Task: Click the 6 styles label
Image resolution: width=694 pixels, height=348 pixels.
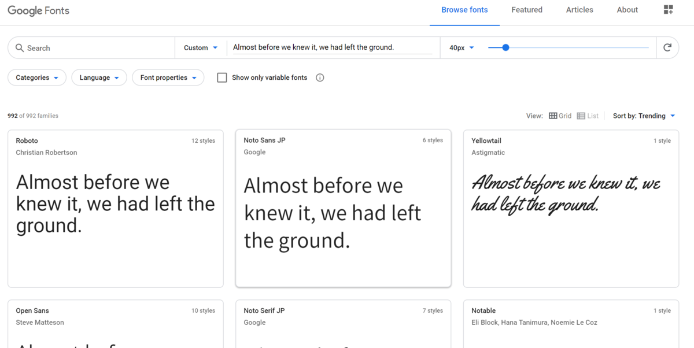Action: 433,140
